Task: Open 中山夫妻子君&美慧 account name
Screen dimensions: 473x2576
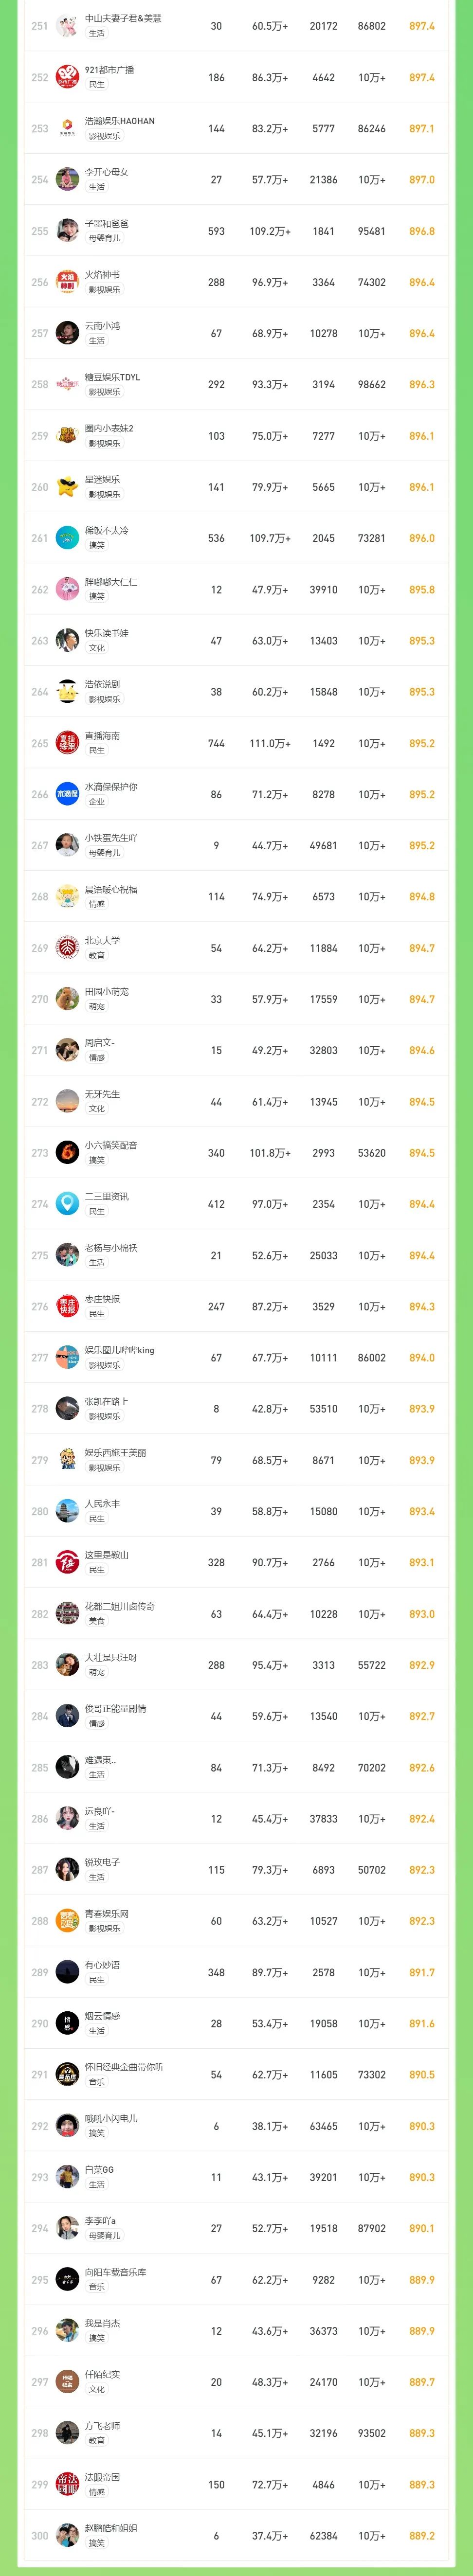Action: [123, 19]
